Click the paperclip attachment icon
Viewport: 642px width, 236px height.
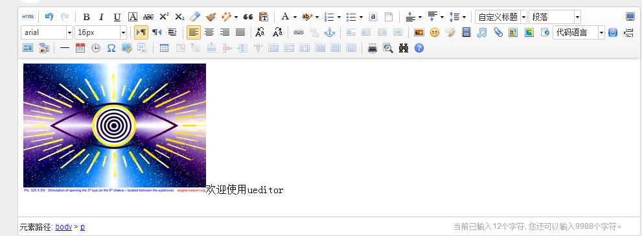coord(498,32)
